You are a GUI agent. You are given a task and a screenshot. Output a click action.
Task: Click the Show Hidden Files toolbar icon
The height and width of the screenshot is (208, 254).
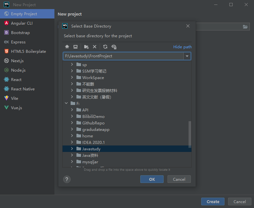click(x=114, y=47)
